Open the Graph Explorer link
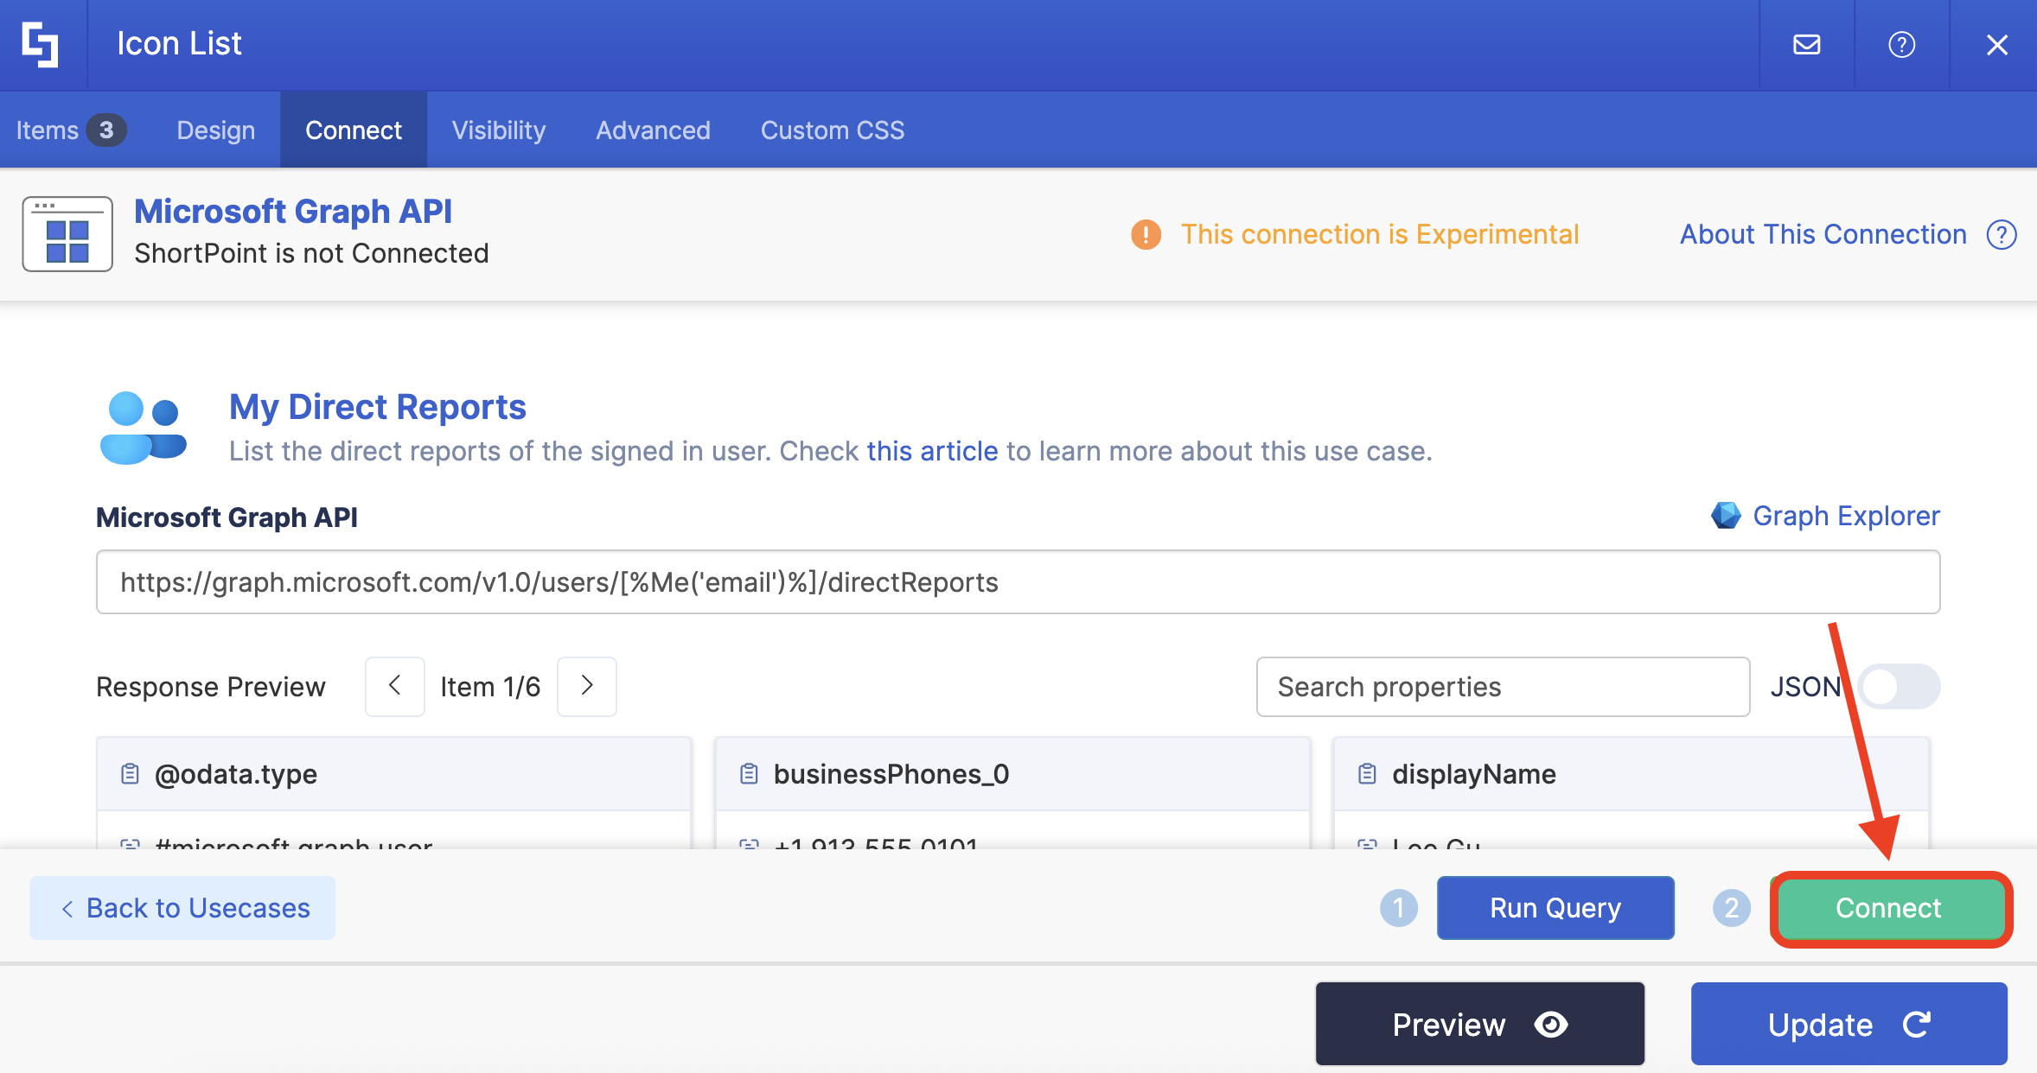Viewport: 2037px width, 1073px height. (x=1845, y=516)
